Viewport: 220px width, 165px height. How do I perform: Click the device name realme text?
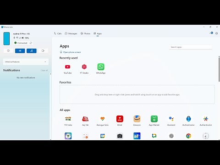pyautogui.click(x=22, y=33)
